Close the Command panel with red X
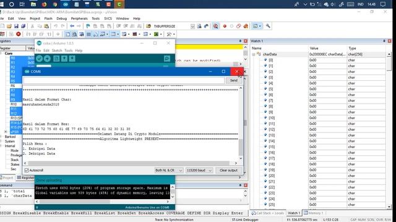 click(x=246, y=185)
